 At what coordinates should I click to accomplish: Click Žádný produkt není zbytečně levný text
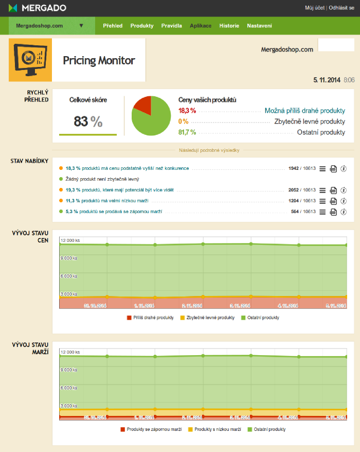click(102, 179)
